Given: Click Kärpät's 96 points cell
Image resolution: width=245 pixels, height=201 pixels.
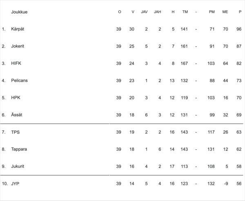Looking at the screenshot, I should tap(239, 29).
